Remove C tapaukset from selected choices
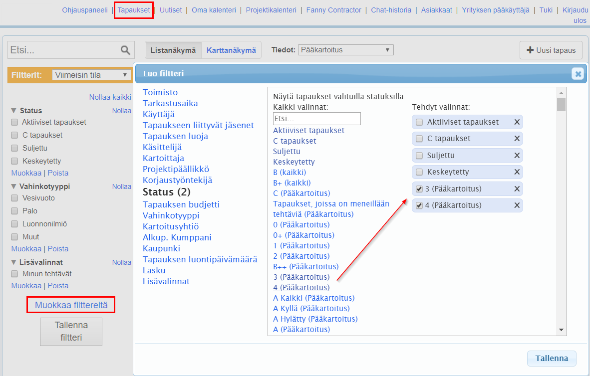 pyautogui.click(x=517, y=139)
